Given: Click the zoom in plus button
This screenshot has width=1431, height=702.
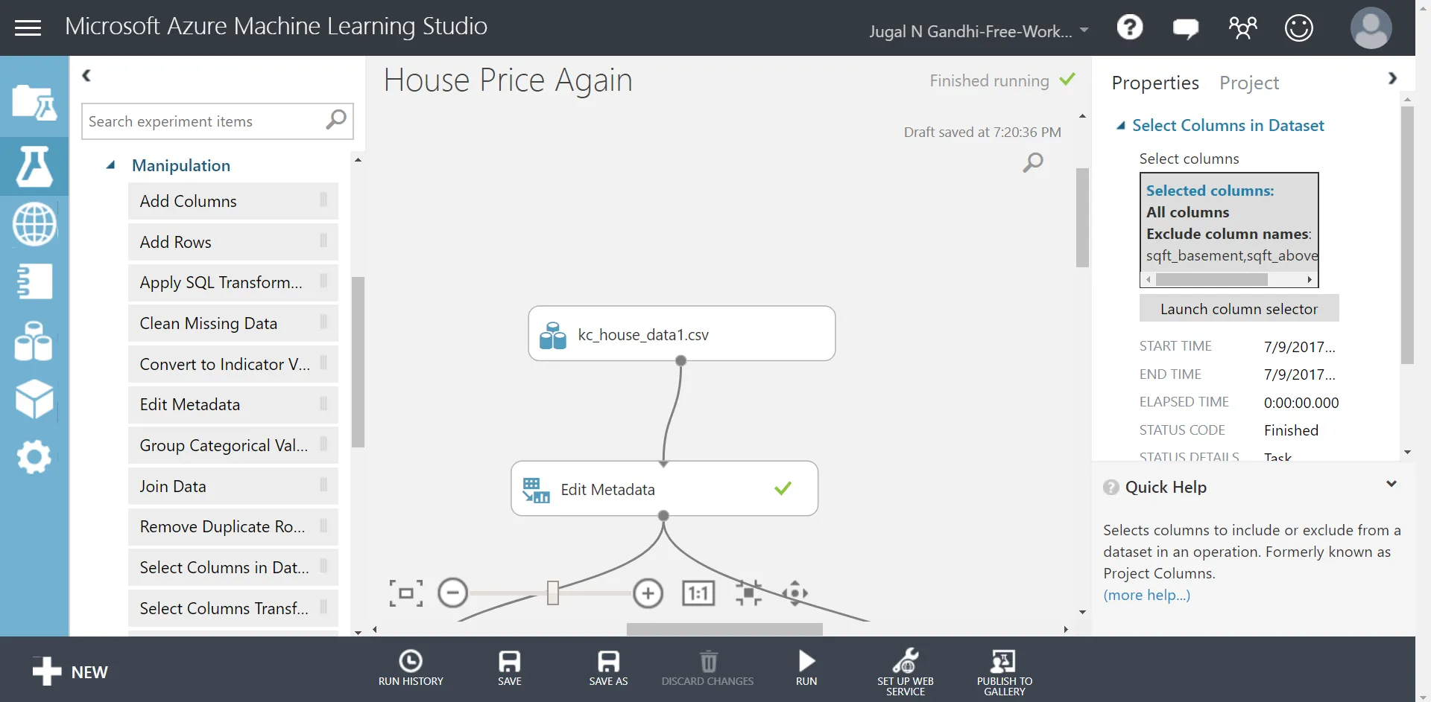Looking at the screenshot, I should coord(648,593).
